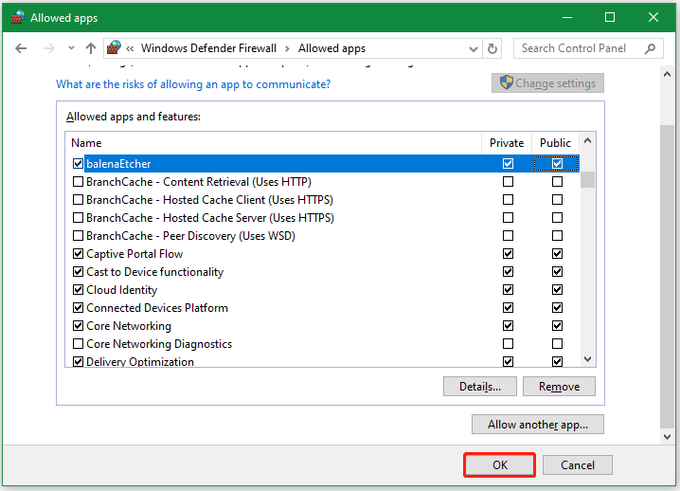The height and width of the screenshot is (491, 680).
Task: Click the window's vertical scrollbar thumb
Action: point(667,277)
